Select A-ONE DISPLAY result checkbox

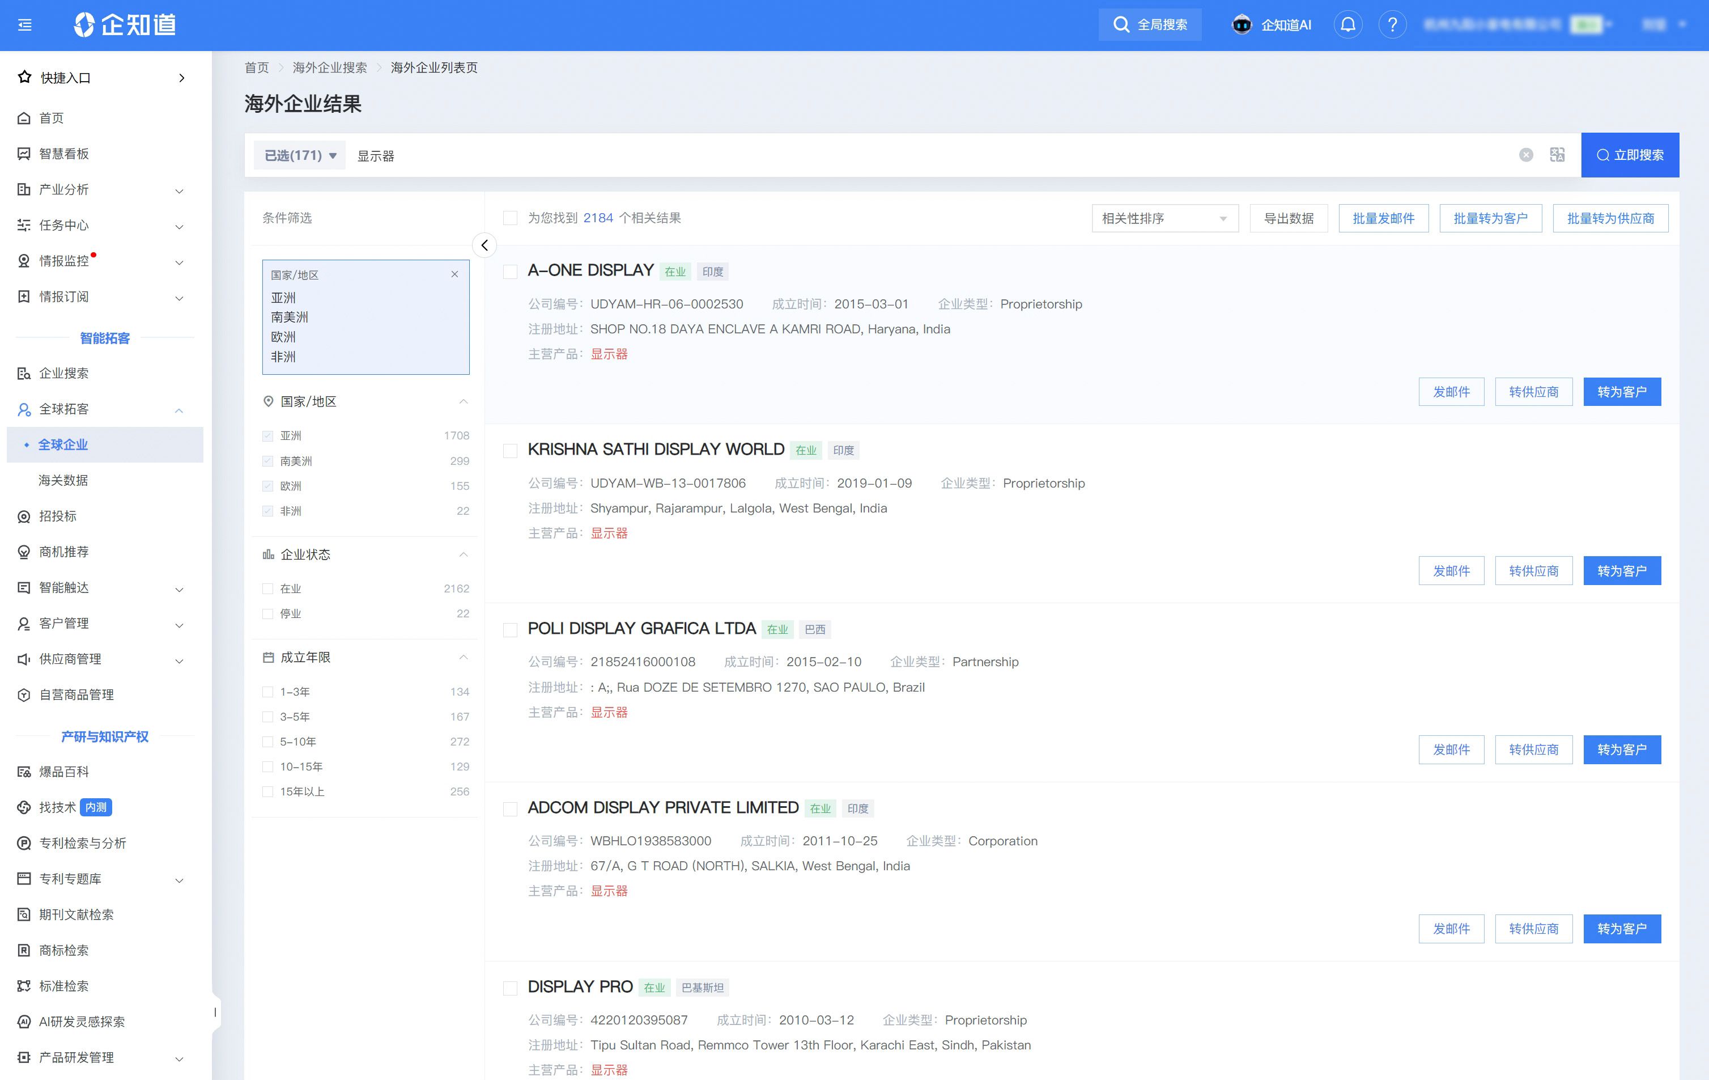pos(511,271)
